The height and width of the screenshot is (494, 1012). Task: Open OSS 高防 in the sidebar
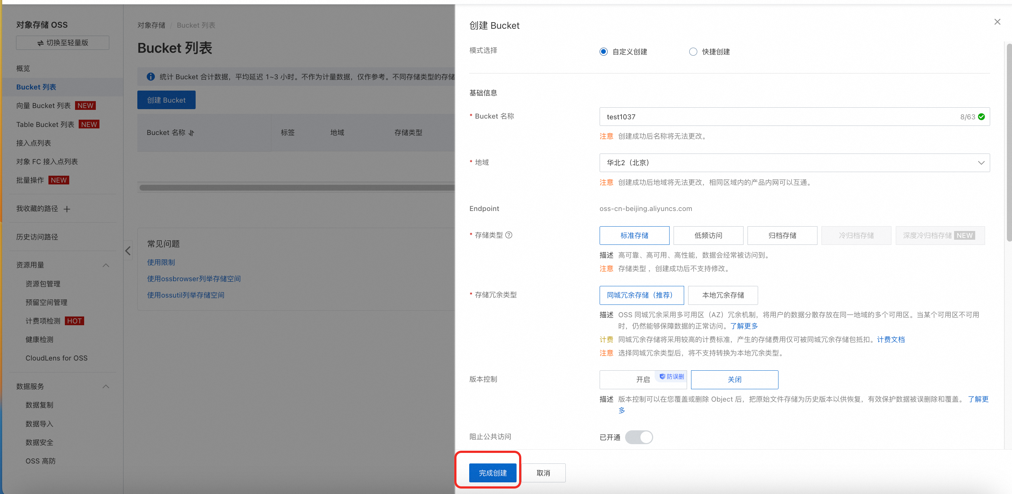(x=41, y=461)
